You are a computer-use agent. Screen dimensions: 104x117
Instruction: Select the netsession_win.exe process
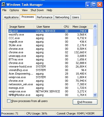(x=48, y=84)
